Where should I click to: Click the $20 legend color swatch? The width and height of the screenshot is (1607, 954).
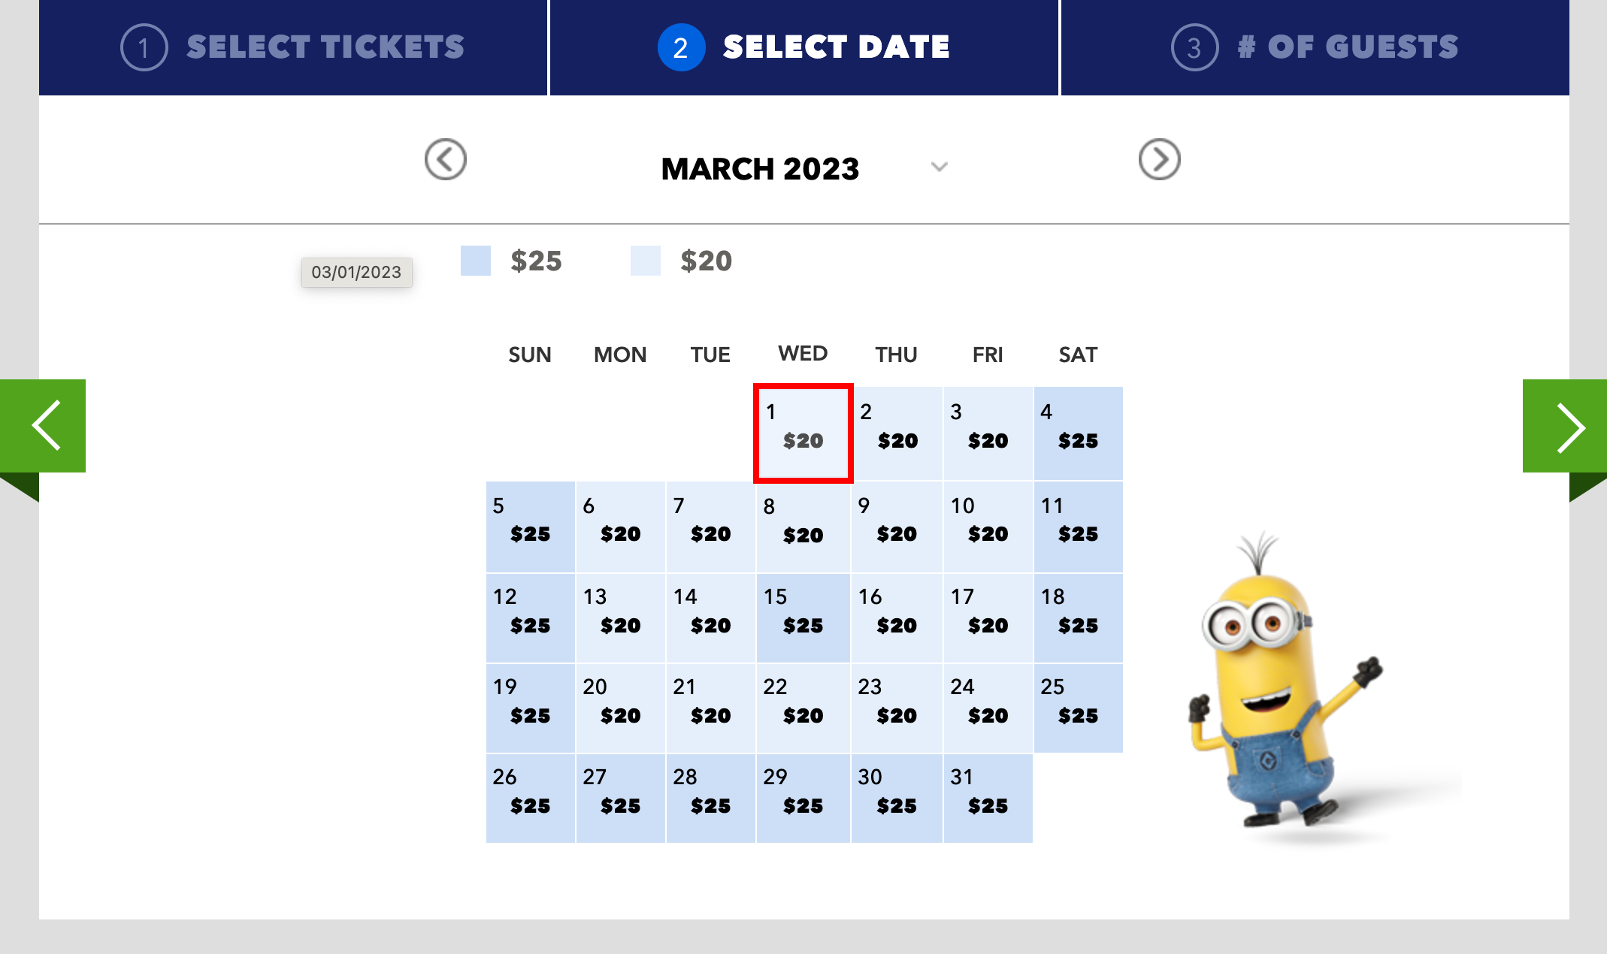(646, 261)
